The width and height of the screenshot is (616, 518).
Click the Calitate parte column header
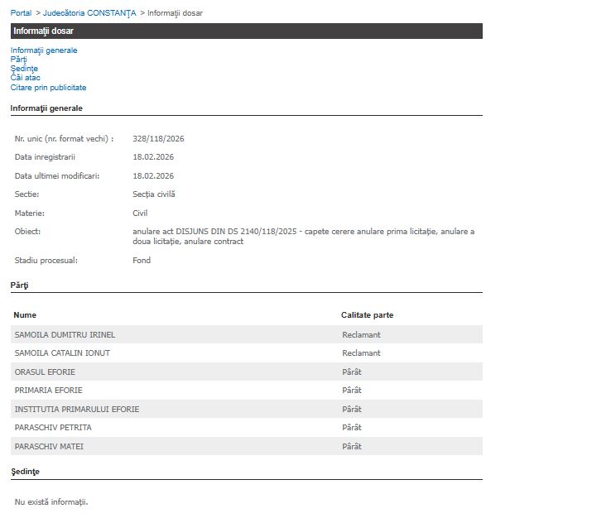click(367, 315)
